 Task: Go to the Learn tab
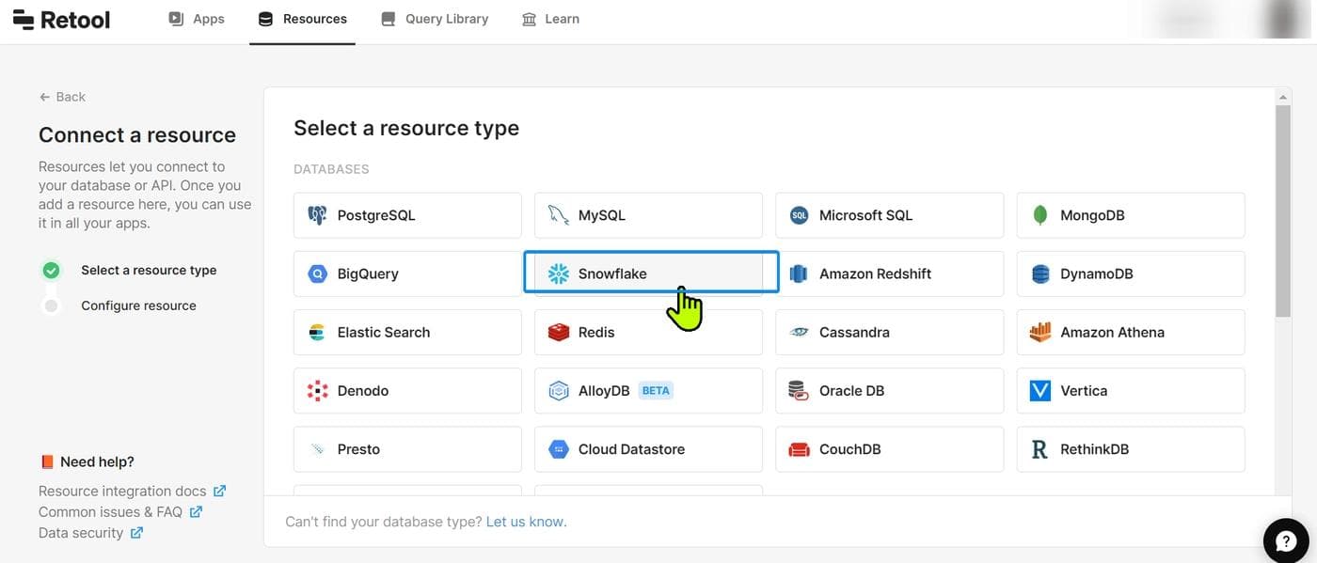[550, 19]
